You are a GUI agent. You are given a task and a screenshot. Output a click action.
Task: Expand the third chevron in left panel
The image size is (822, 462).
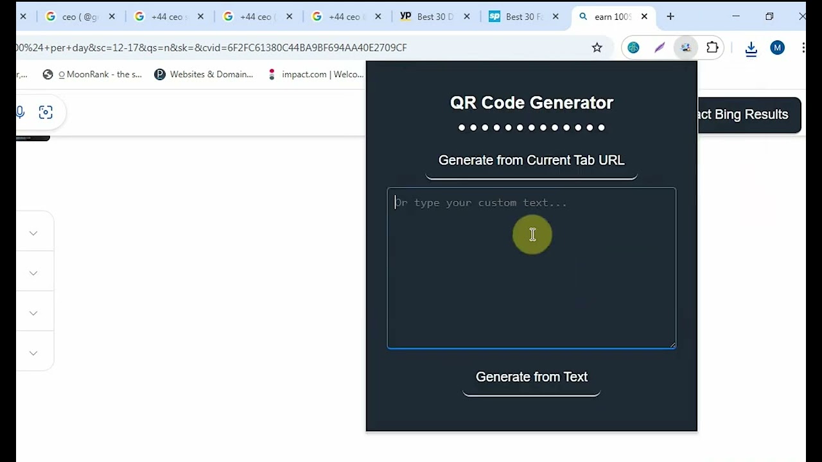33,313
